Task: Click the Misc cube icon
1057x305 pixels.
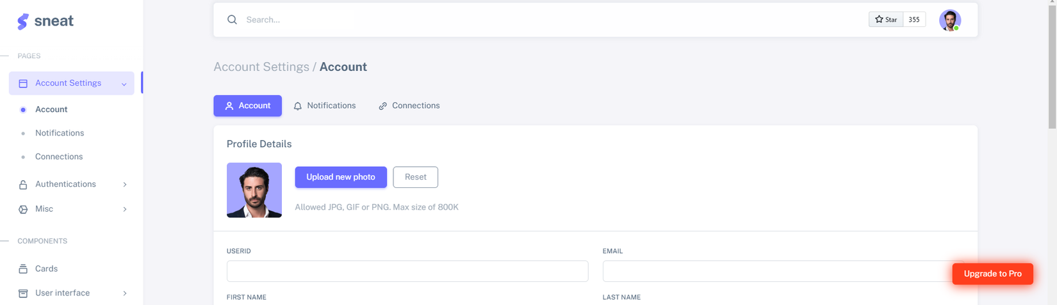Action: point(23,210)
